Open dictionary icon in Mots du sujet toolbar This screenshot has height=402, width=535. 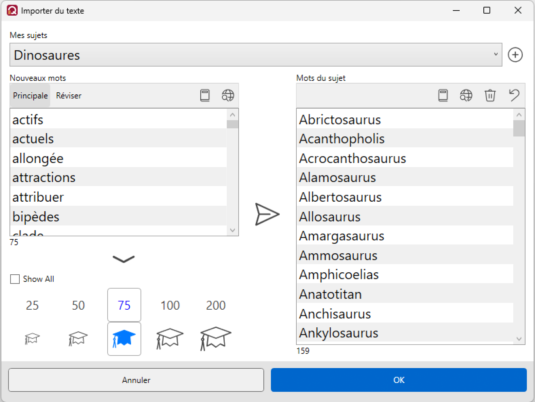click(x=443, y=95)
